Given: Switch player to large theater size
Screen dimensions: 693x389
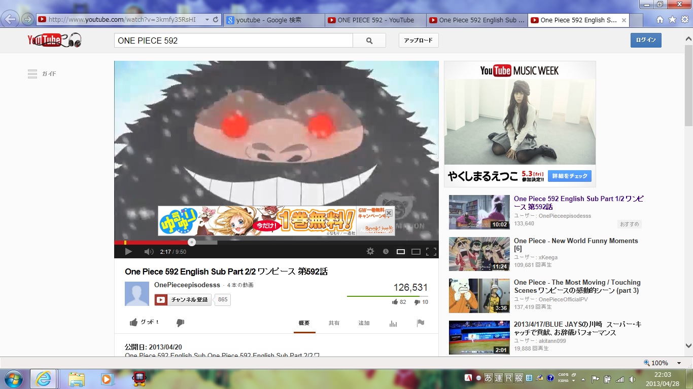Looking at the screenshot, I should coord(416,252).
